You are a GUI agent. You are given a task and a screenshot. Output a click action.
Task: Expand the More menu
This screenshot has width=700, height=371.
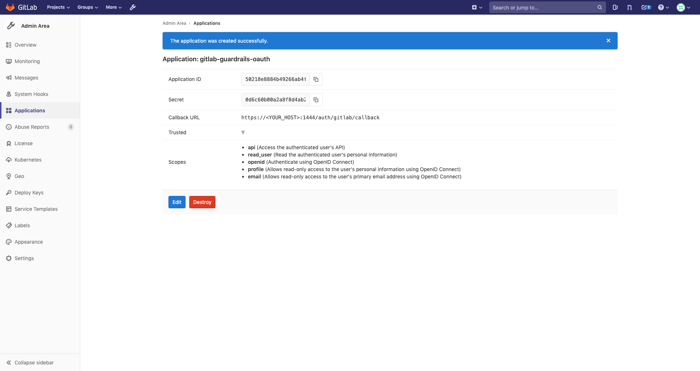tap(114, 7)
